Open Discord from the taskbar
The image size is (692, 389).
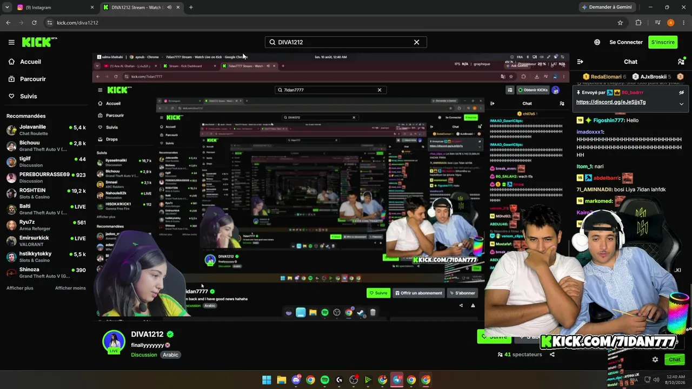(296, 380)
